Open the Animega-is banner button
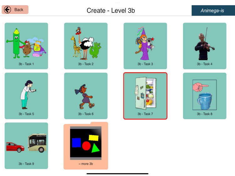 [x=213, y=10]
